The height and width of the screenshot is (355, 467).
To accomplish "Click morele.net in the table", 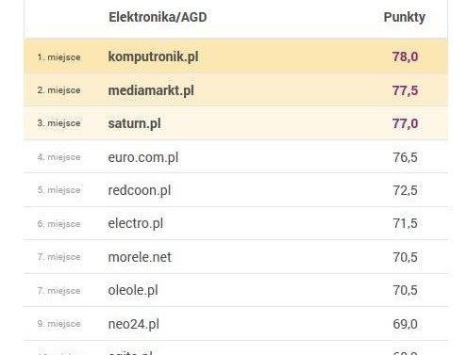I will [x=140, y=257].
